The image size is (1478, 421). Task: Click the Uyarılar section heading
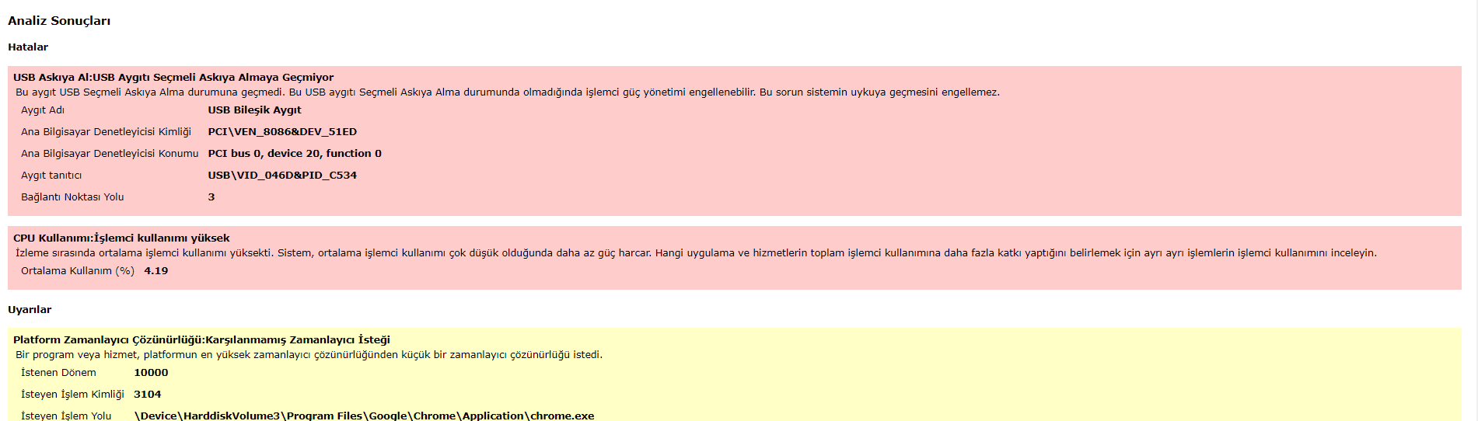pos(30,310)
